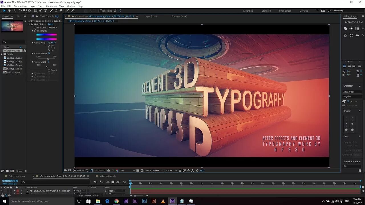Hide layer 1 with its eye icon

(2, 191)
